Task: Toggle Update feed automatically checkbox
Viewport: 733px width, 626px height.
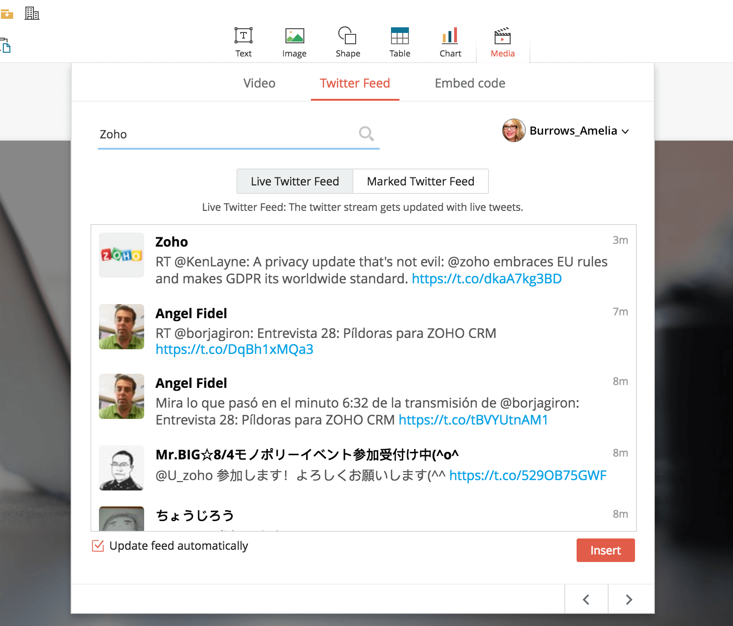Action: click(x=98, y=546)
